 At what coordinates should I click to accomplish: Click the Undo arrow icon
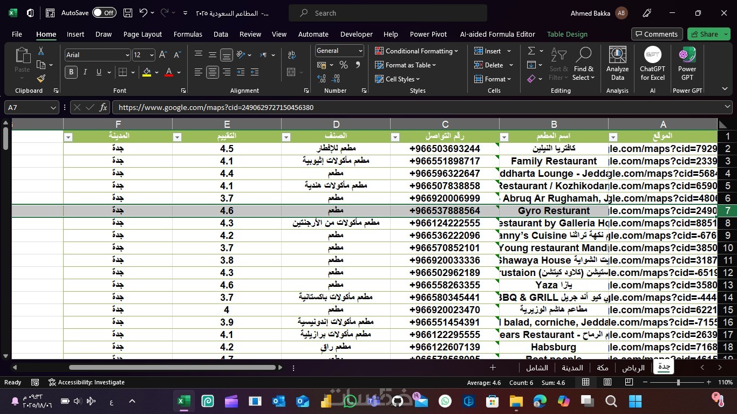[x=143, y=13]
